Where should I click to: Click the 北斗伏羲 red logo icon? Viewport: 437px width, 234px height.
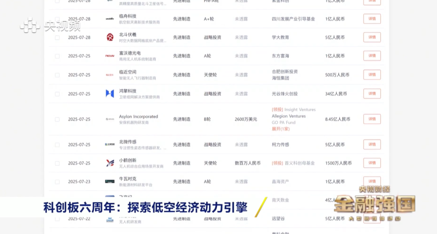[110, 37]
